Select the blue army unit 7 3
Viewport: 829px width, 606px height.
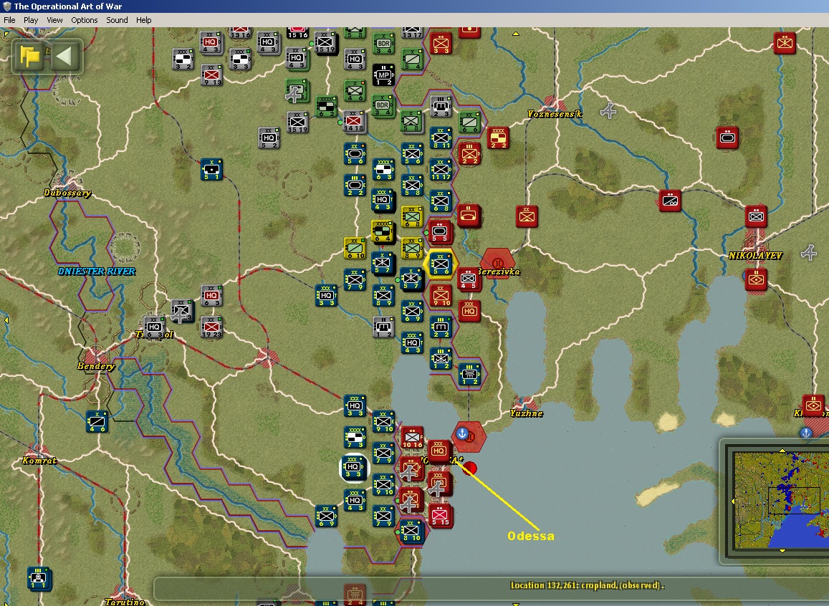coord(355,438)
